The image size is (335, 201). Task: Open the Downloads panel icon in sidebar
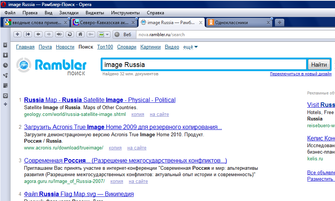pos(5,55)
